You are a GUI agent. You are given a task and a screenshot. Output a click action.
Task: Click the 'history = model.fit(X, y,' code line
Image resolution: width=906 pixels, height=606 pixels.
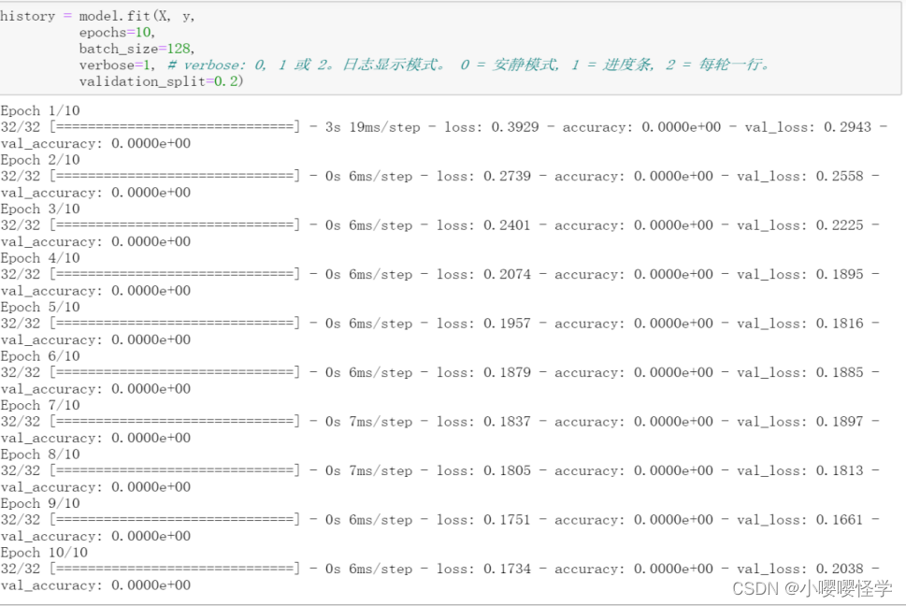coord(97,16)
